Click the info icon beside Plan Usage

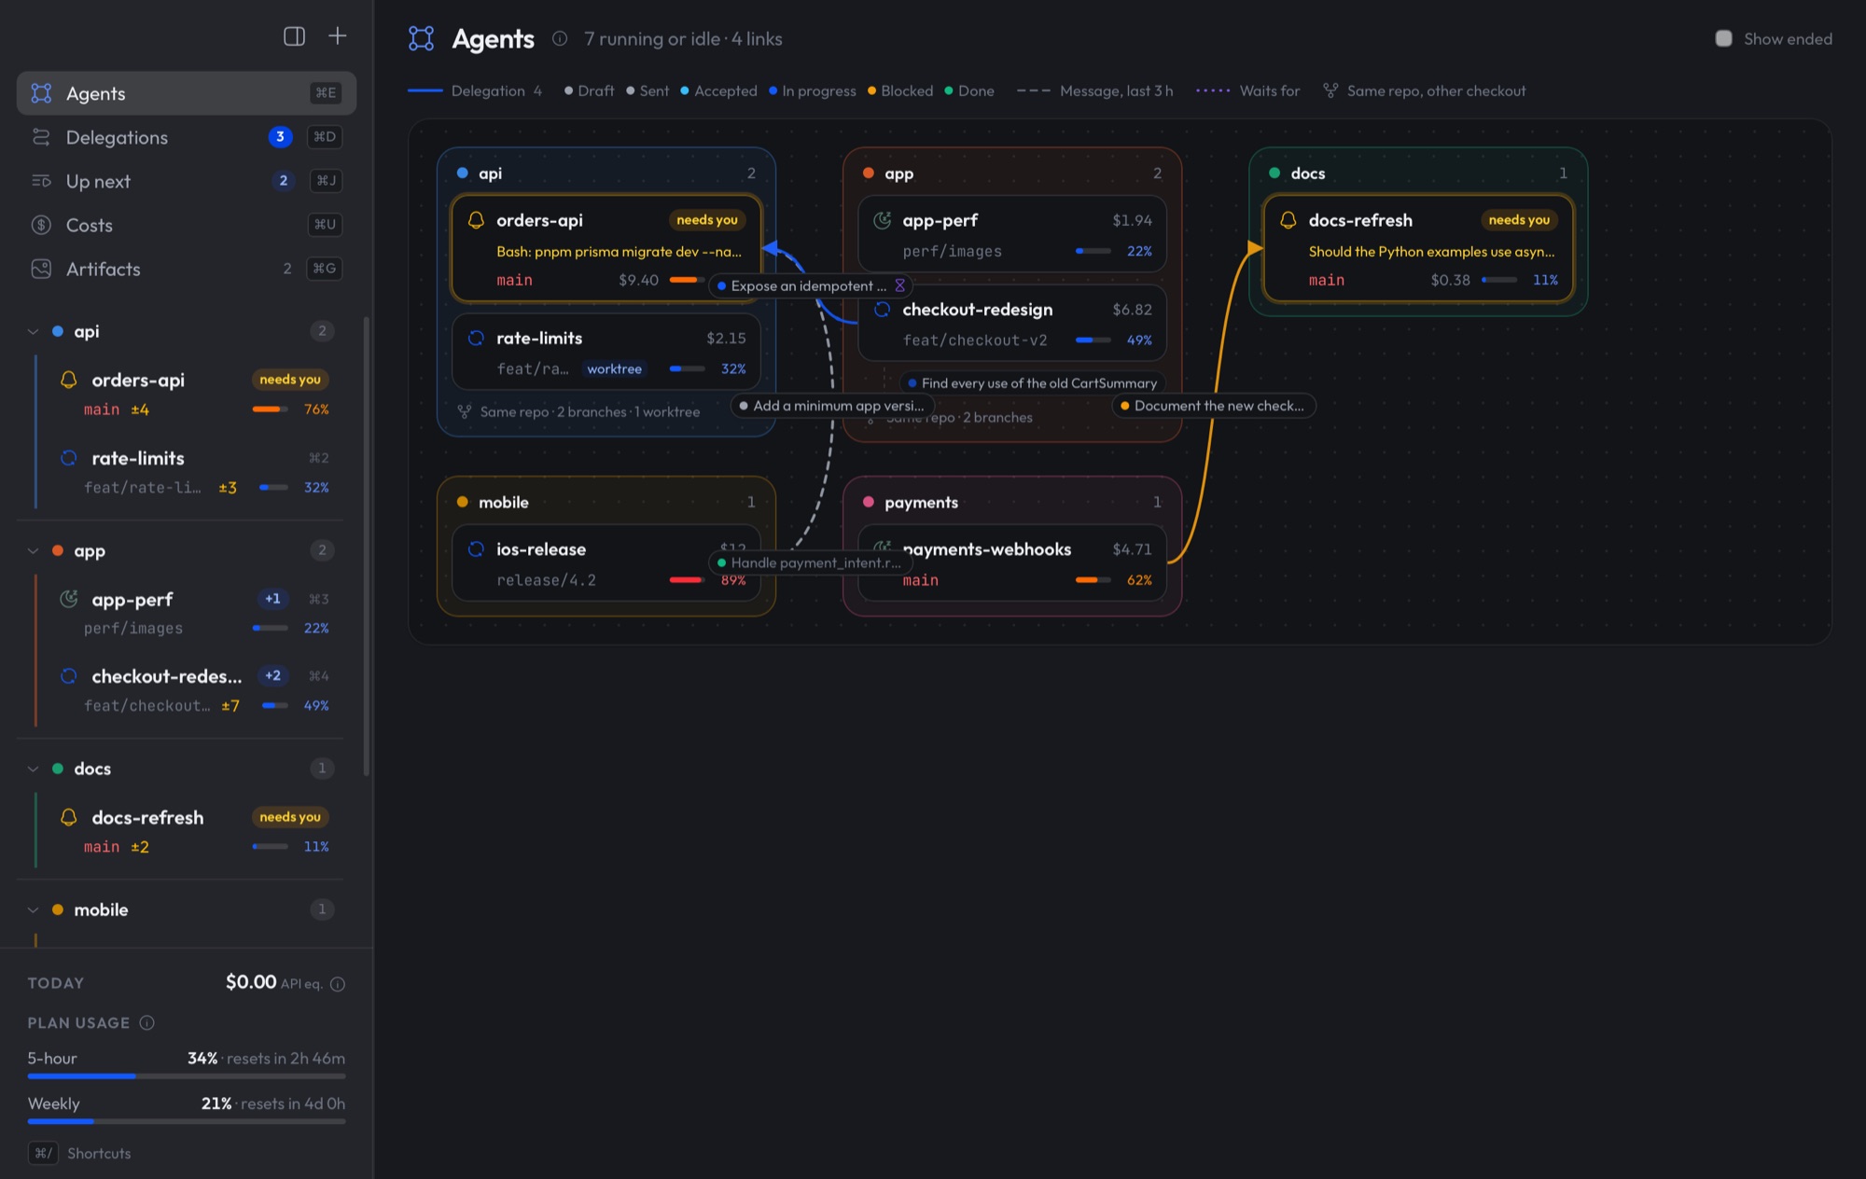coord(146,1022)
